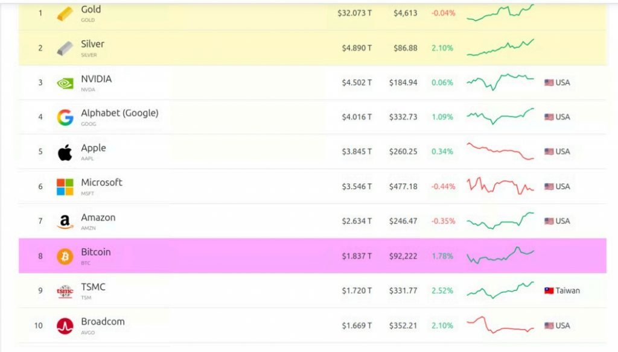Image resolution: width=618 pixels, height=352 pixels.
Task: Open the Bitcoin asset link
Action: (96, 253)
